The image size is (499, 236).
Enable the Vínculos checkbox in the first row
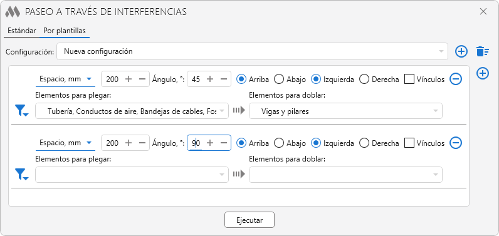pyautogui.click(x=409, y=79)
